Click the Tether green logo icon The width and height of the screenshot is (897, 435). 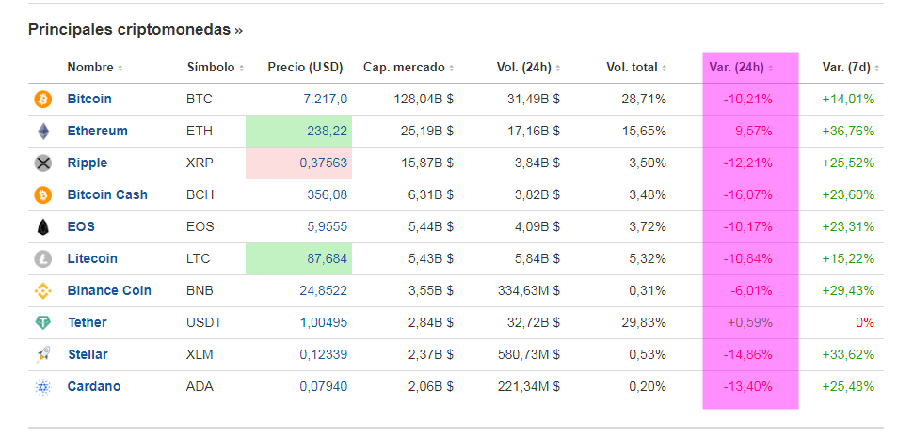tap(42, 322)
